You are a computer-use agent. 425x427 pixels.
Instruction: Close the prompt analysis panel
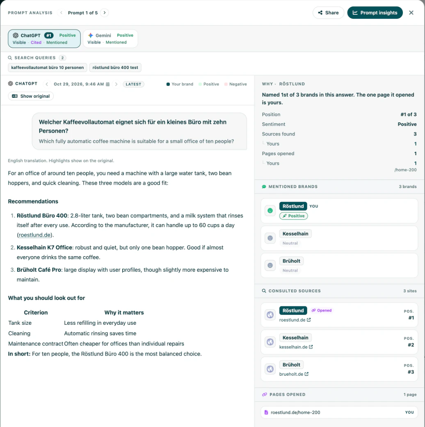pos(411,13)
